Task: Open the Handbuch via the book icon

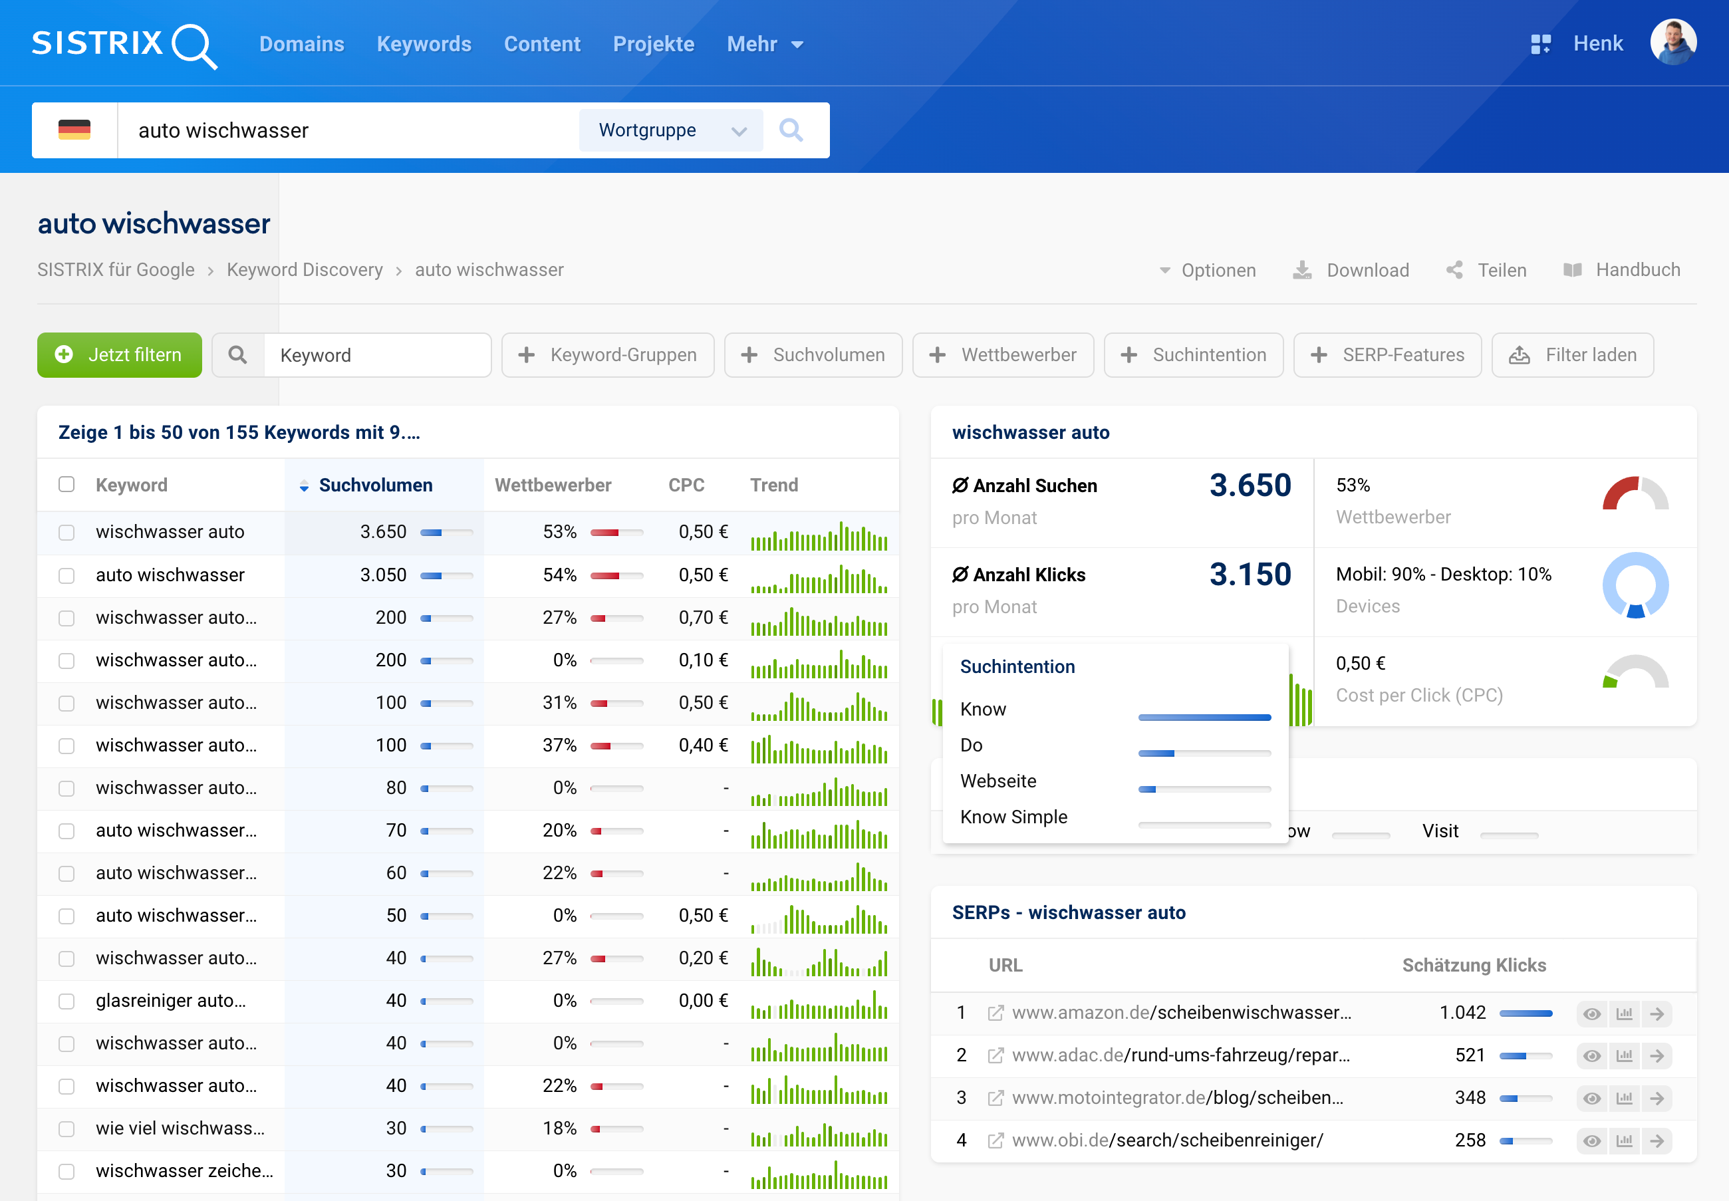Action: point(1575,270)
